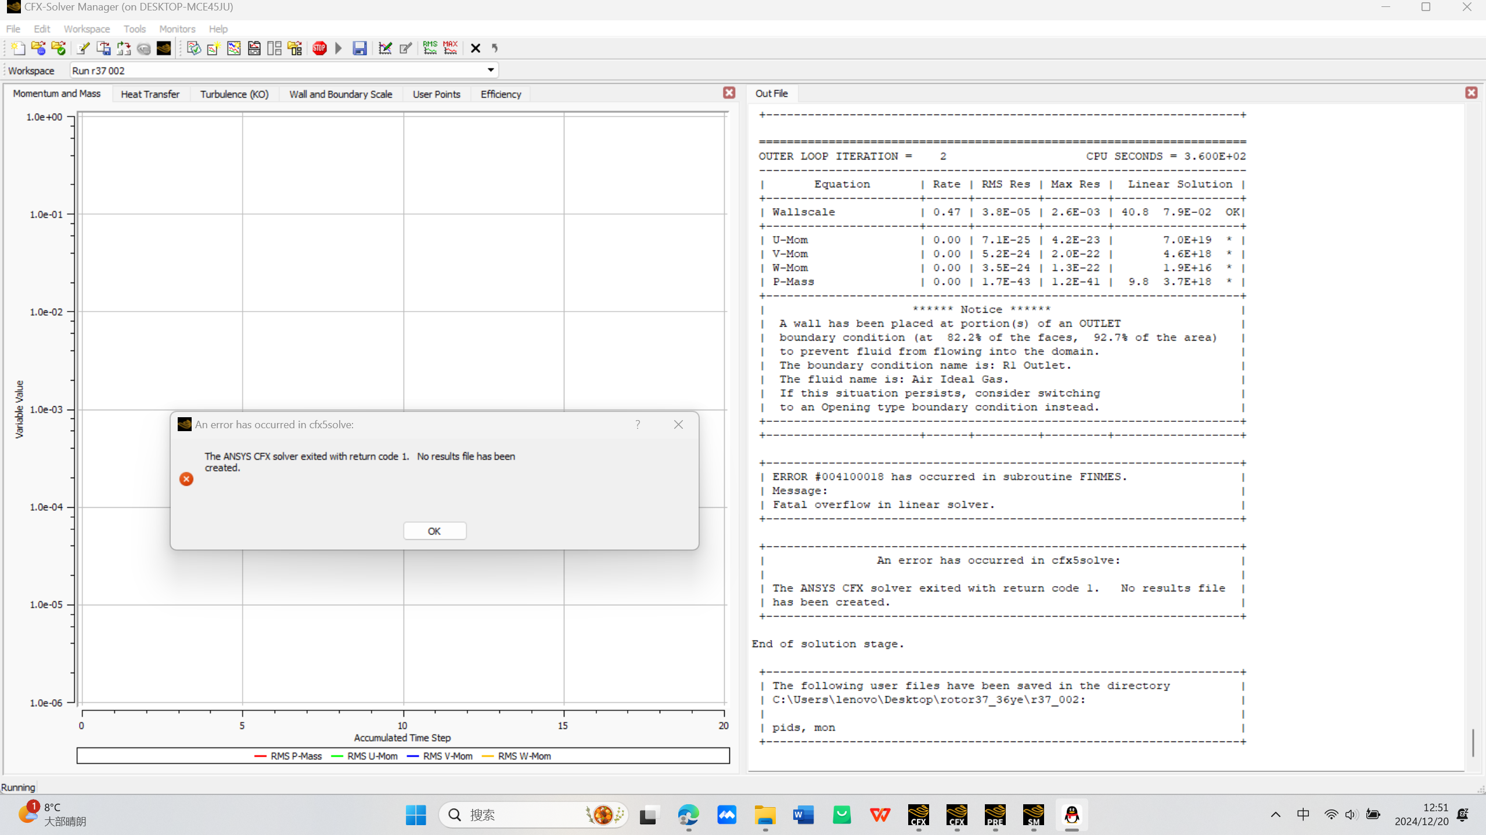The height and width of the screenshot is (835, 1486).
Task: Toggle the RMS residuals display icon
Action: 430,48
